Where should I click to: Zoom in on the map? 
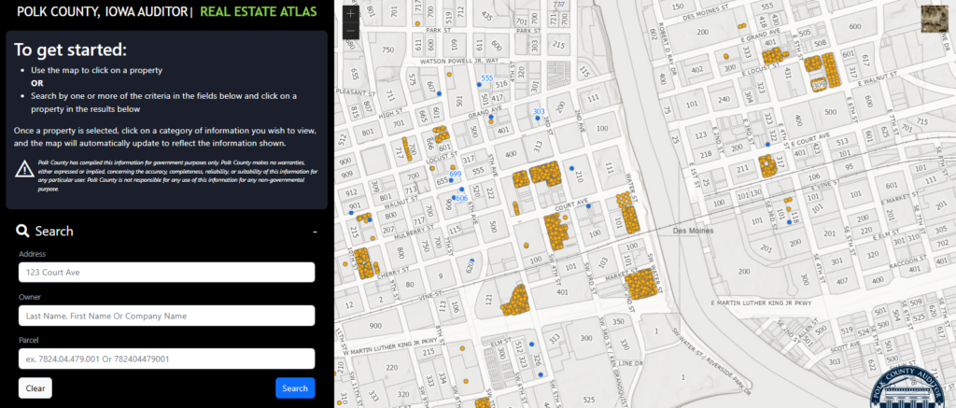coord(350,14)
